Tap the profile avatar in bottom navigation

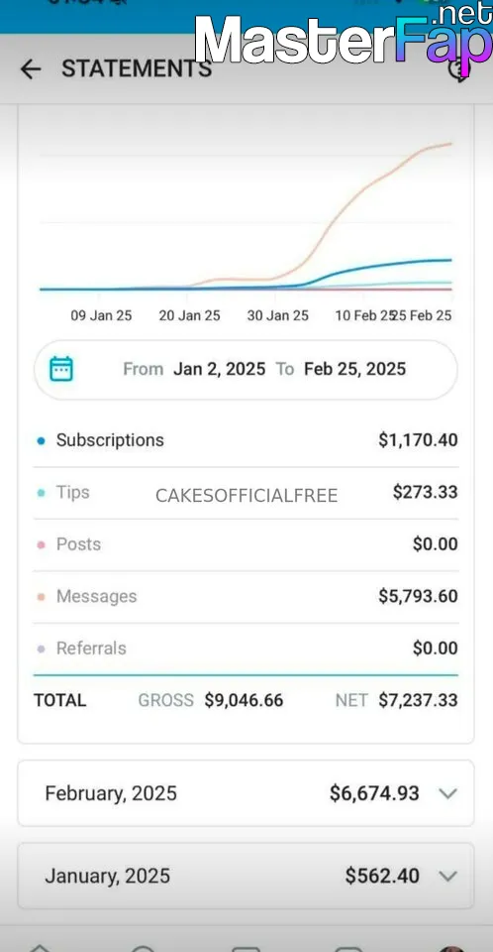coord(451,948)
